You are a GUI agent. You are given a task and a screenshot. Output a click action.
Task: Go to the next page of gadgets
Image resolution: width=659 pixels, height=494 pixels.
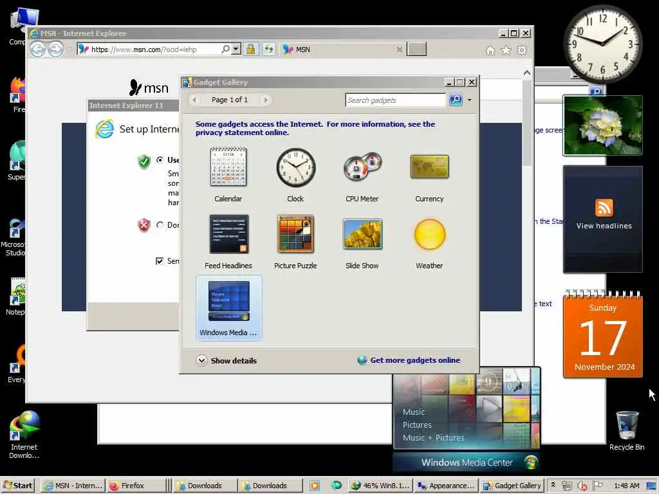pos(265,100)
